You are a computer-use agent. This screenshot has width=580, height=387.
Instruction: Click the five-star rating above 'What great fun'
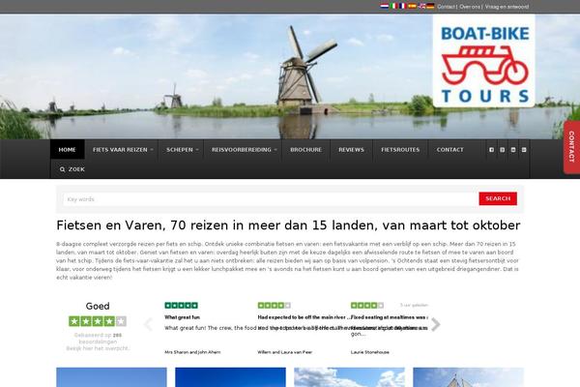tap(182, 305)
